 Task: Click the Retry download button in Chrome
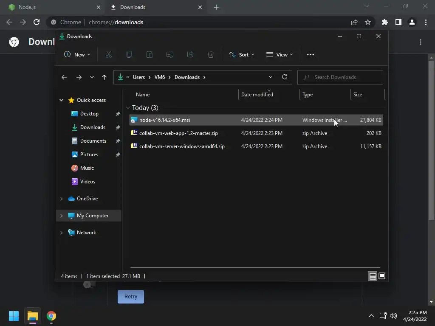[131, 297]
